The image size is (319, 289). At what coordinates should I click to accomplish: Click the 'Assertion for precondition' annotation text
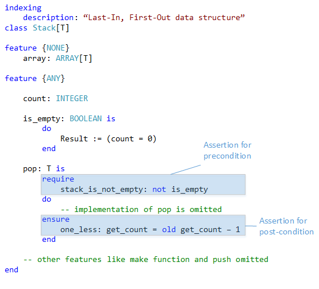pyautogui.click(x=228, y=151)
